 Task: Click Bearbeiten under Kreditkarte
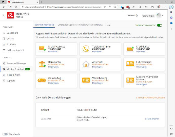[x=141, y=51]
